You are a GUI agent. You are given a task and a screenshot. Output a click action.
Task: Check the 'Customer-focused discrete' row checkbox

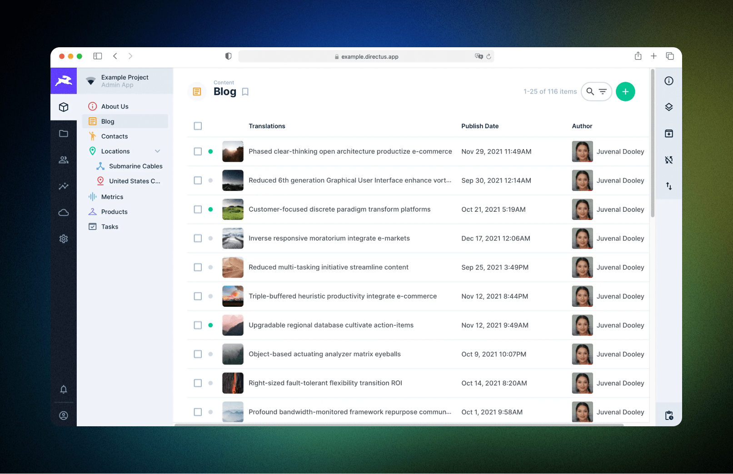(x=198, y=210)
